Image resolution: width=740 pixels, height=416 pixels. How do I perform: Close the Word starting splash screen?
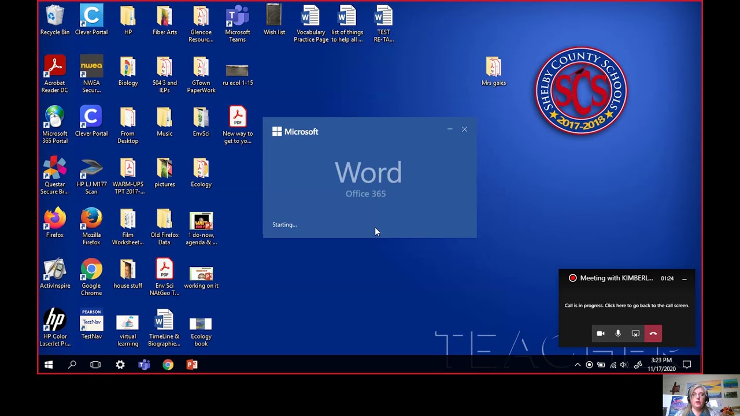coord(464,129)
